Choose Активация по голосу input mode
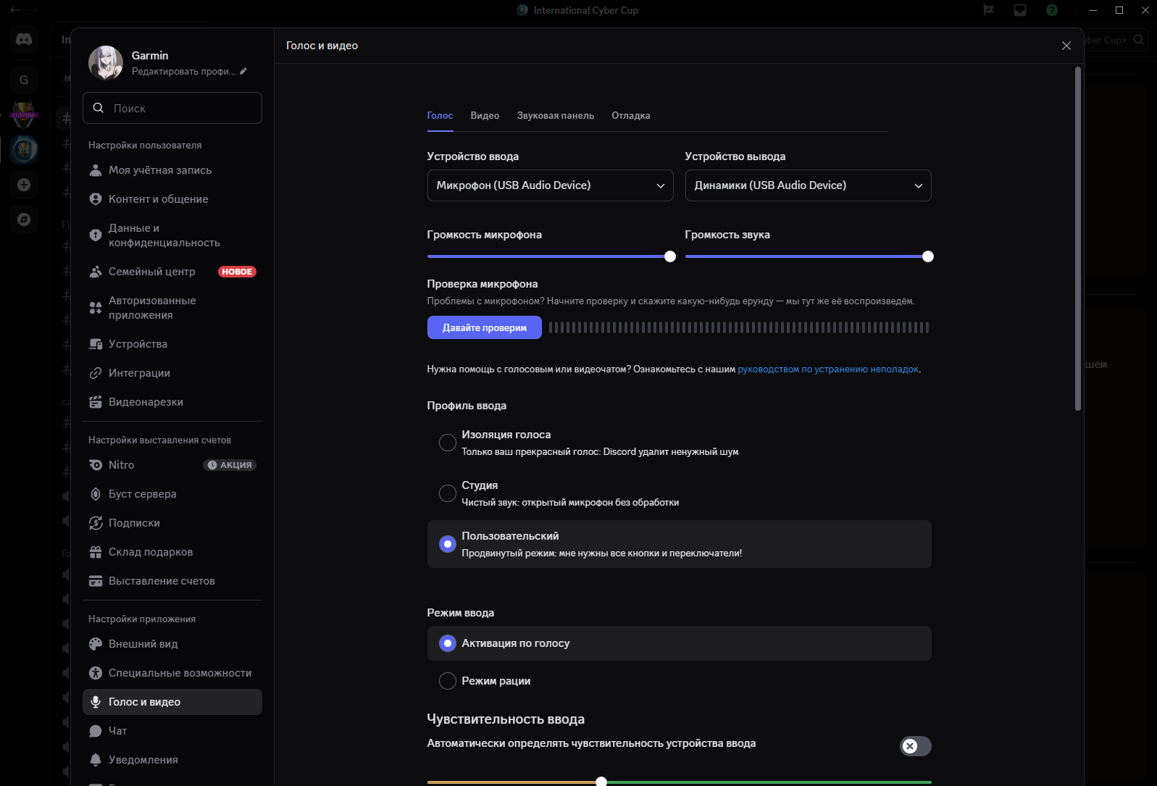 (x=679, y=643)
